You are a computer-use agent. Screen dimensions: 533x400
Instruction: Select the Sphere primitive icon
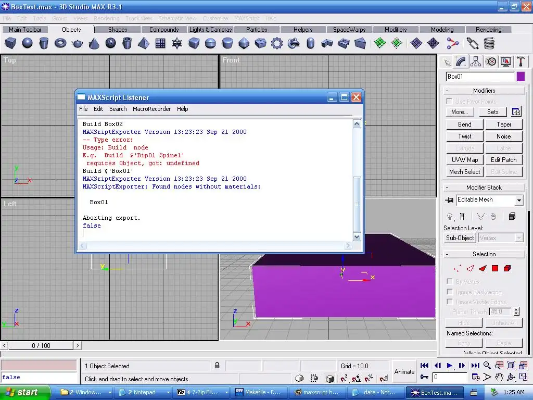pyautogui.click(x=27, y=43)
